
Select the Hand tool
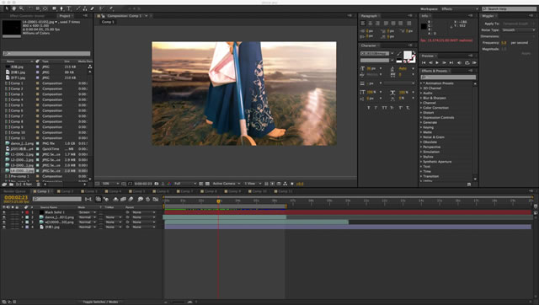tap(14, 8)
